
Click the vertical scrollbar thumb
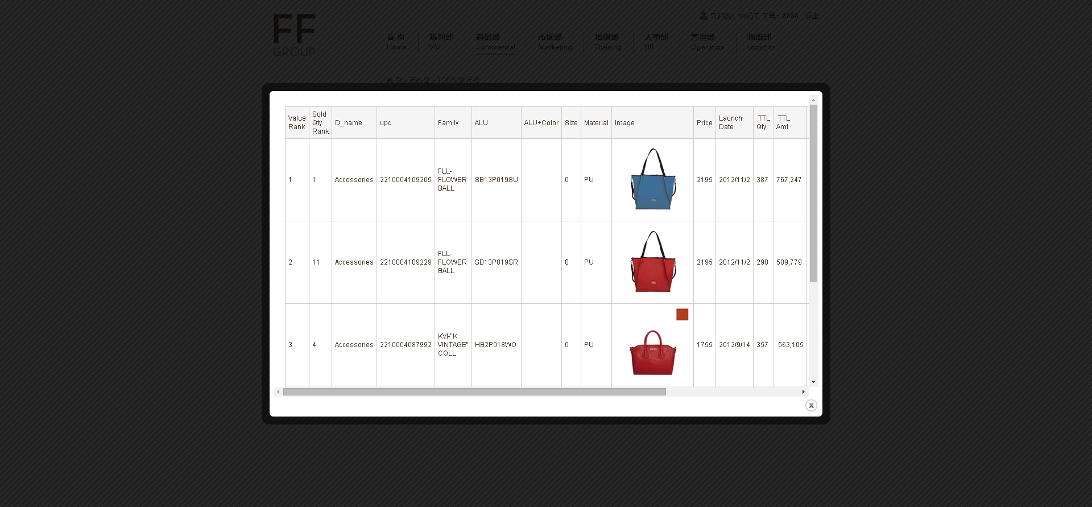(x=813, y=193)
